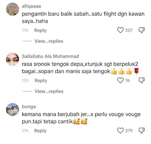The image size is (151, 144).
Task: Open afiqaaaa's profile picture
Action: (12, 9)
